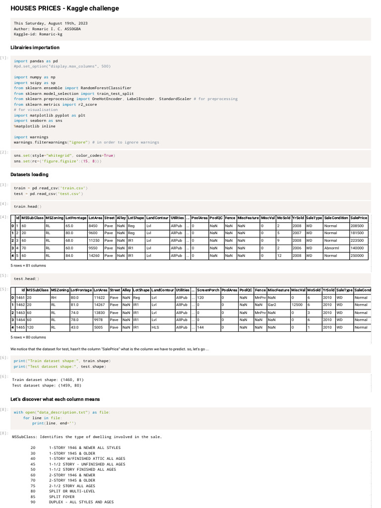
Task: Click the "Gar2" MiscFeature table cell
Action: (272, 305)
